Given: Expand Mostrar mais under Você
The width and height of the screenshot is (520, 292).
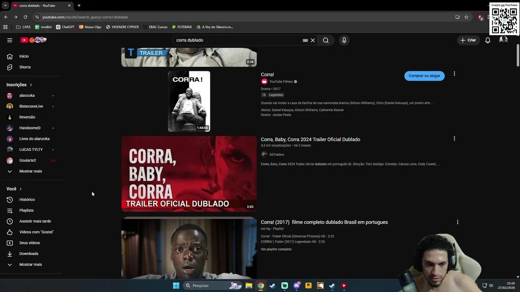Looking at the screenshot, I should pyautogui.click(x=31, y=264).
